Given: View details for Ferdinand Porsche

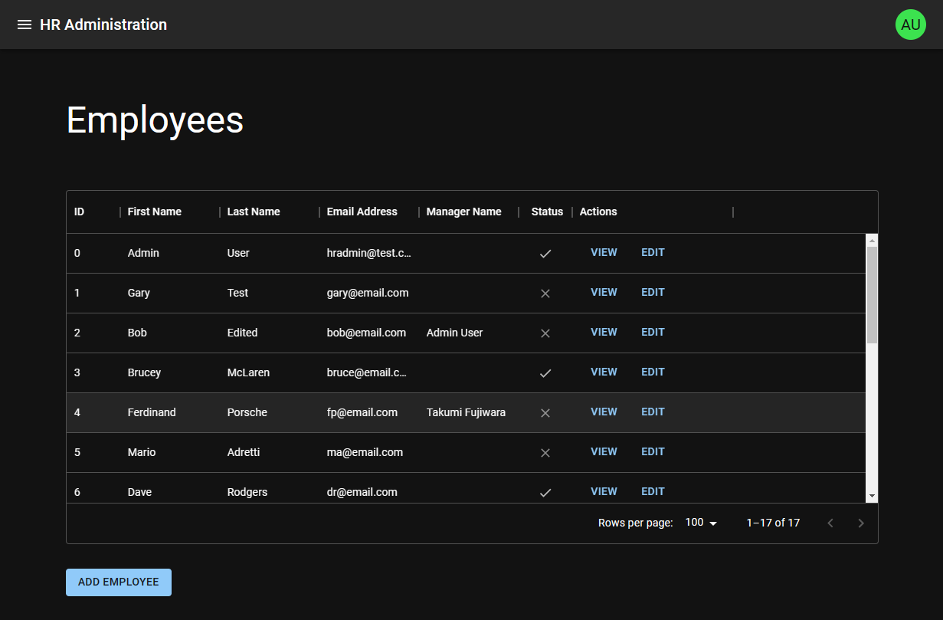Looking at the screenshot, I should (604, 412).
